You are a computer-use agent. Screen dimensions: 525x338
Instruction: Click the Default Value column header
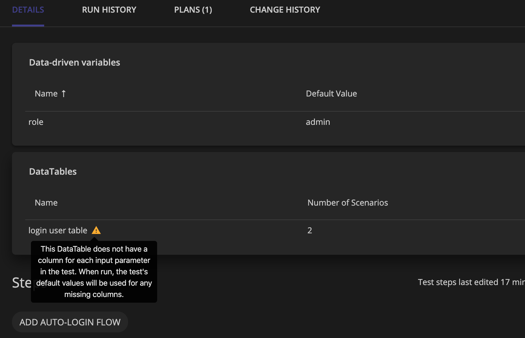pyautogui.click(x=331, y=94)
